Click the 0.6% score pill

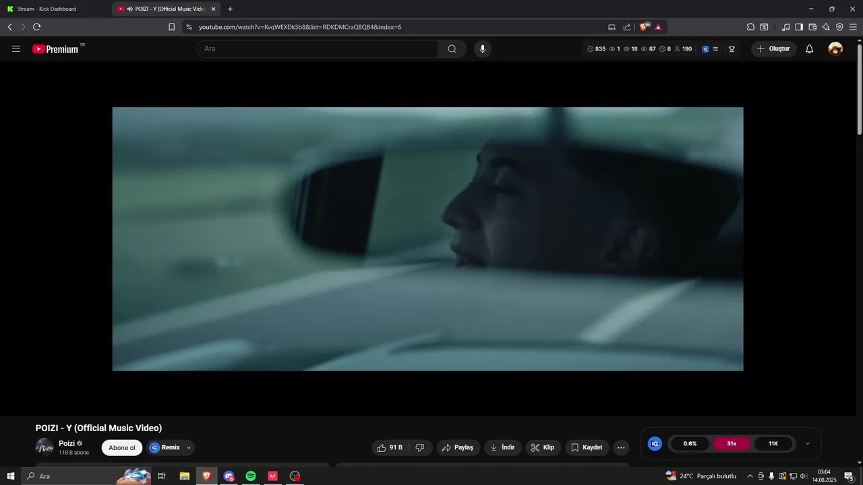pos(690,444)
